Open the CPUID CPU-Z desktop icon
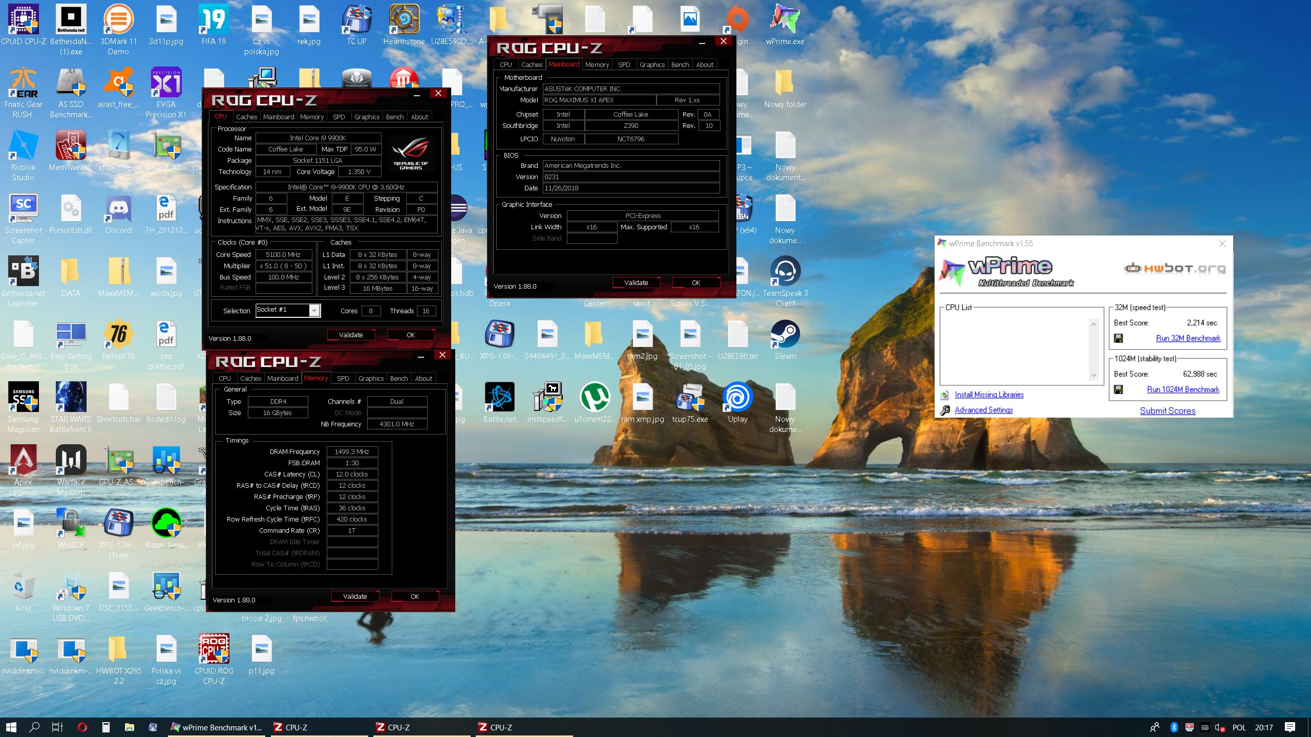Screen dimensions: 1311x737 24,24
